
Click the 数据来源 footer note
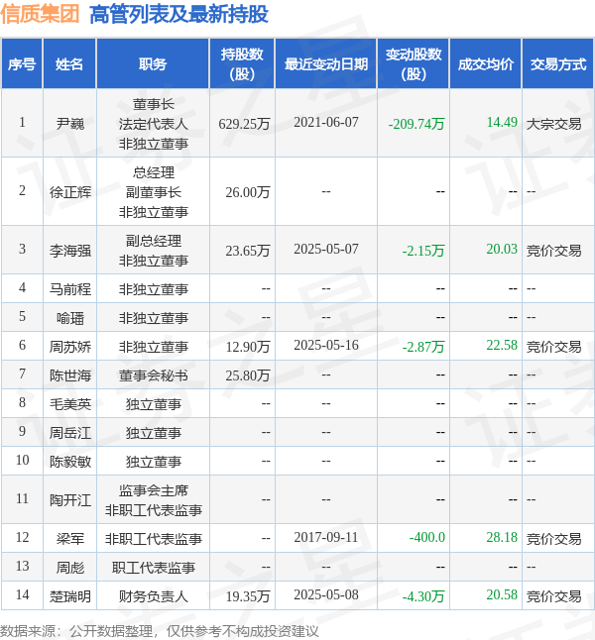[159, 631]
